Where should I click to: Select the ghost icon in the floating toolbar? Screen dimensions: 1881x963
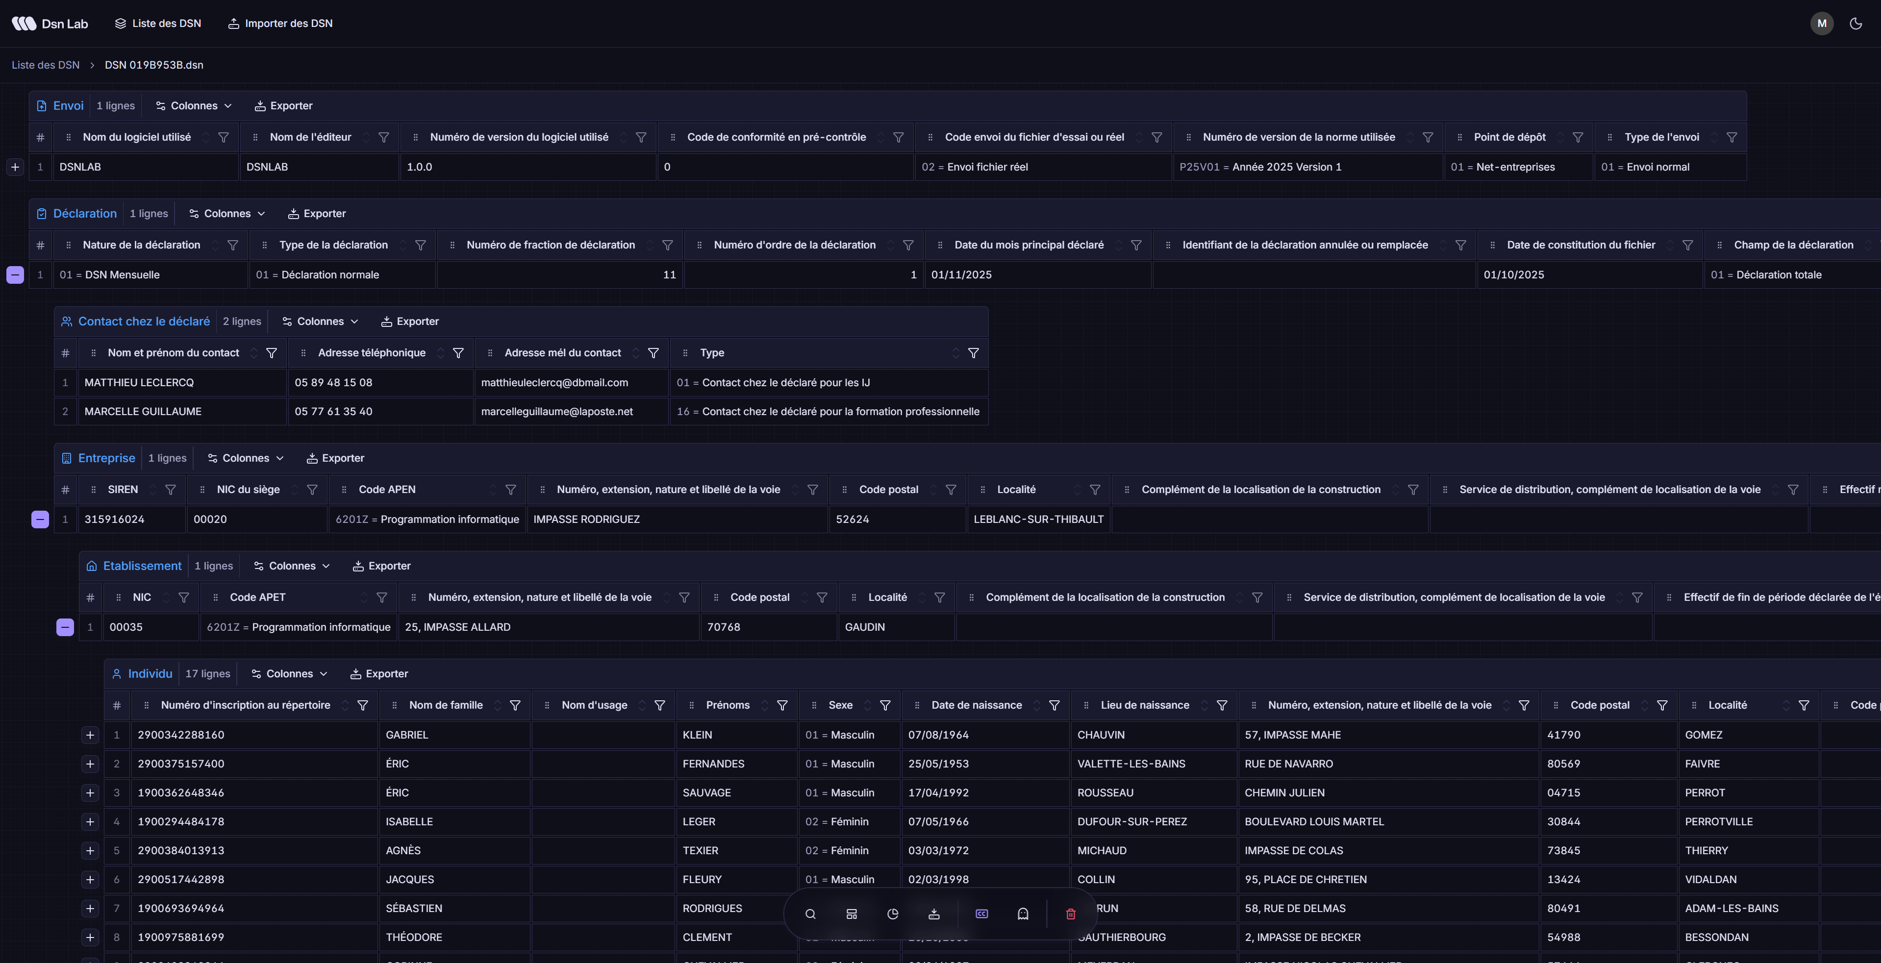(1022, 914)
